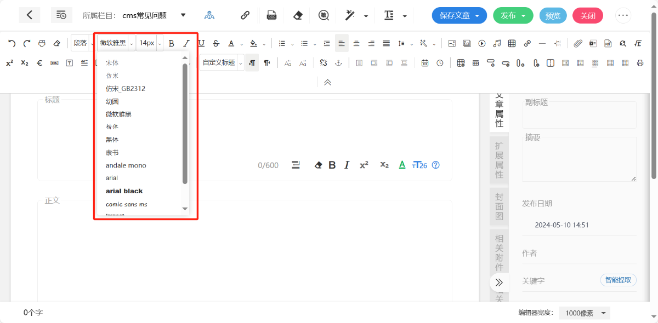Insert a formula with the square root icon
The width and height of the screenshot is (658, 323).
point(638,43)
